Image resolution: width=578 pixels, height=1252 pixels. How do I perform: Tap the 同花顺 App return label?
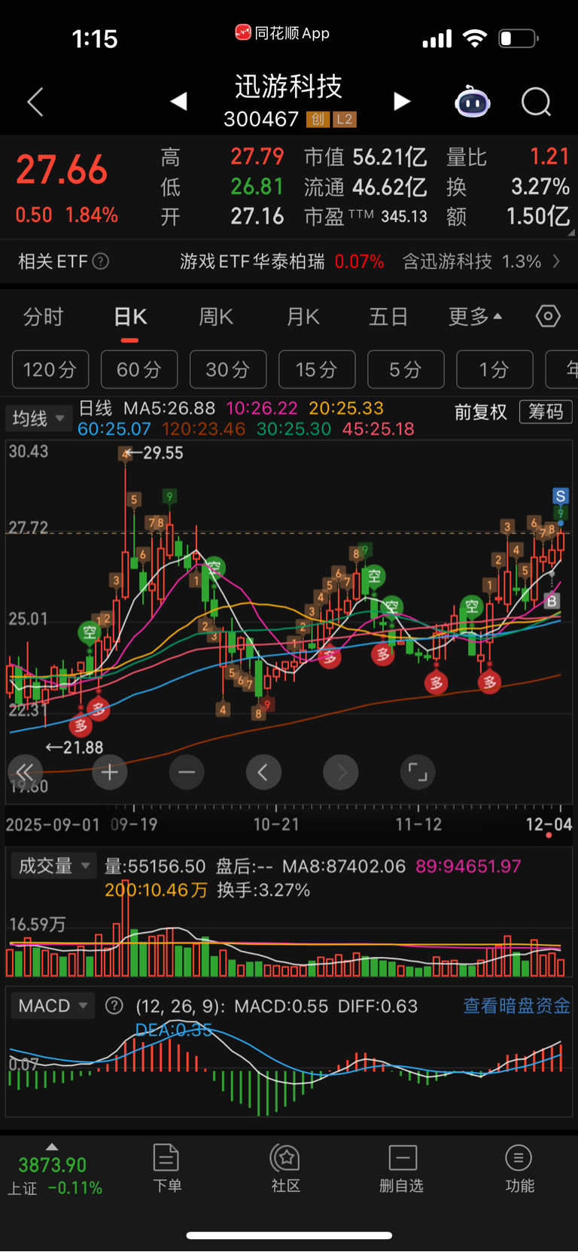(x=283, y=33)
